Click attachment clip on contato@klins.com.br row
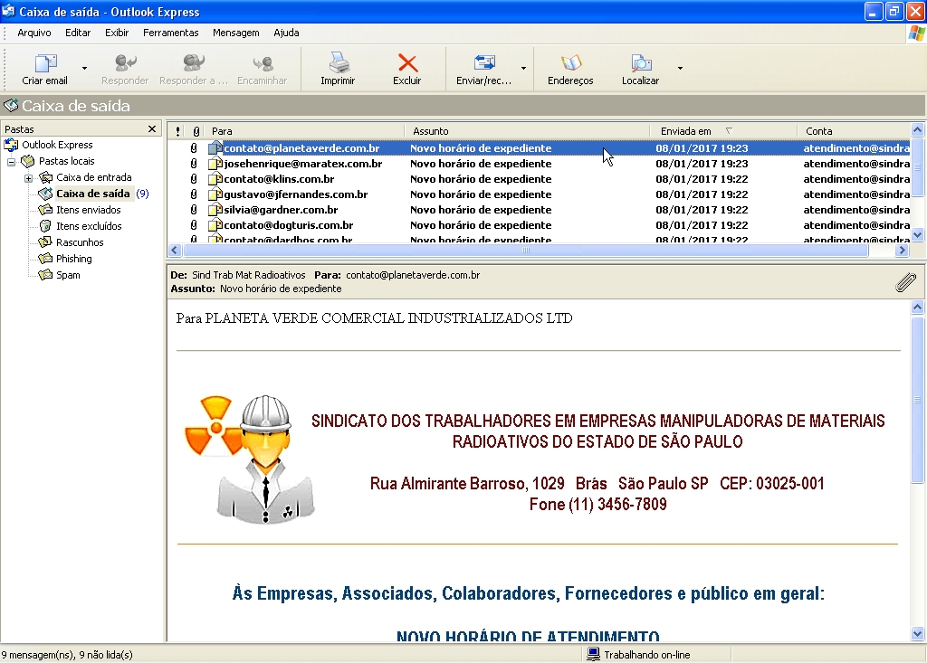The height and width of the screenshot is (663, 927). click(x=194, y=179)
